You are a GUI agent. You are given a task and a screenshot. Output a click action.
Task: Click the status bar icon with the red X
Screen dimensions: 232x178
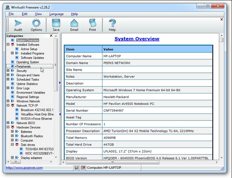click(x=83, y=167)
